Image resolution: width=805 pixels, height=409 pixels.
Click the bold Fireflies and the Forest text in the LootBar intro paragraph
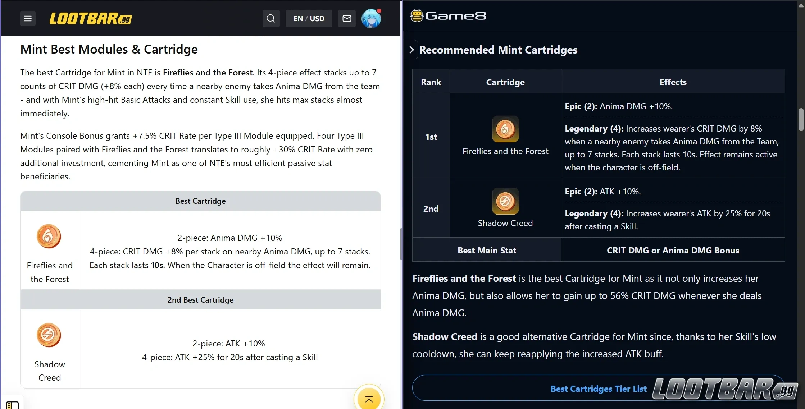208,72
